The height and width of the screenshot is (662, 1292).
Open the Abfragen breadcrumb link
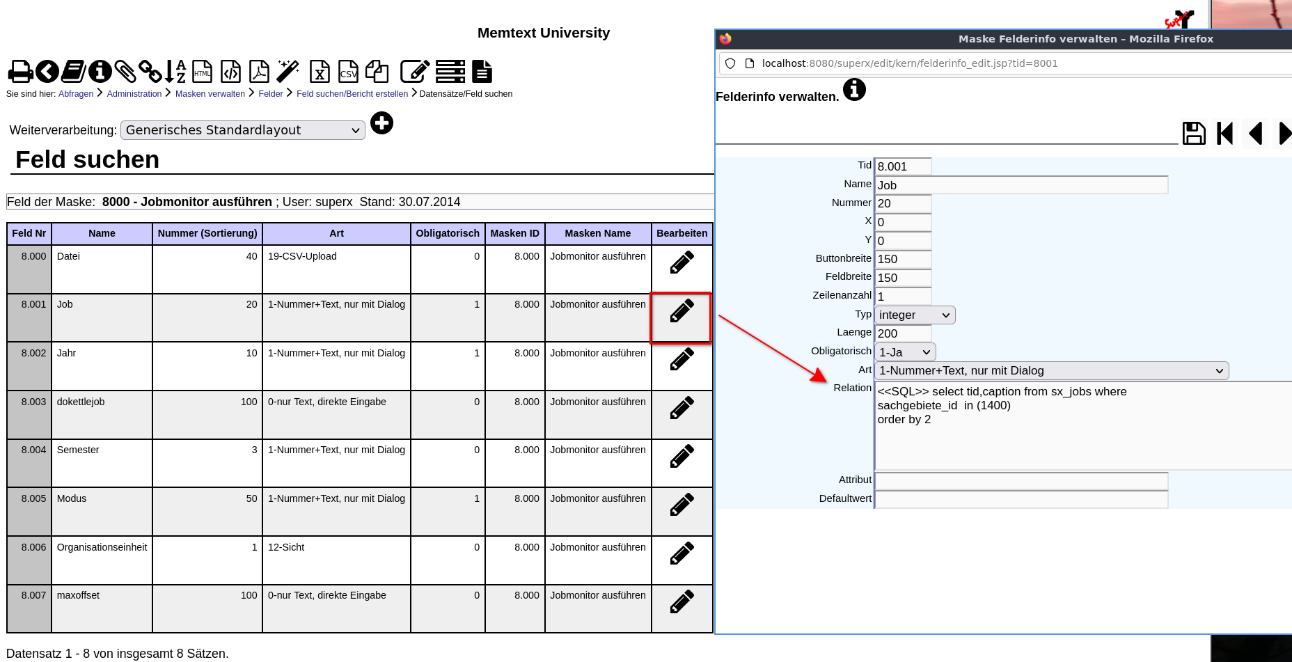pos(76,94)
